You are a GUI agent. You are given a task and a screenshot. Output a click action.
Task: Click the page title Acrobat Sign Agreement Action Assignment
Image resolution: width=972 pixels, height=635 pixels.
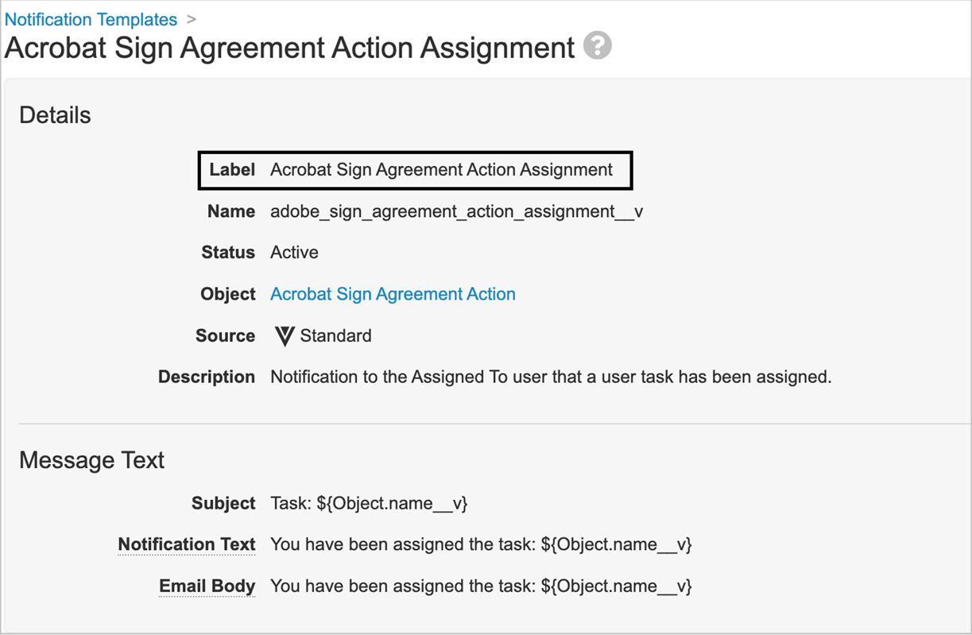click(289, 48)
